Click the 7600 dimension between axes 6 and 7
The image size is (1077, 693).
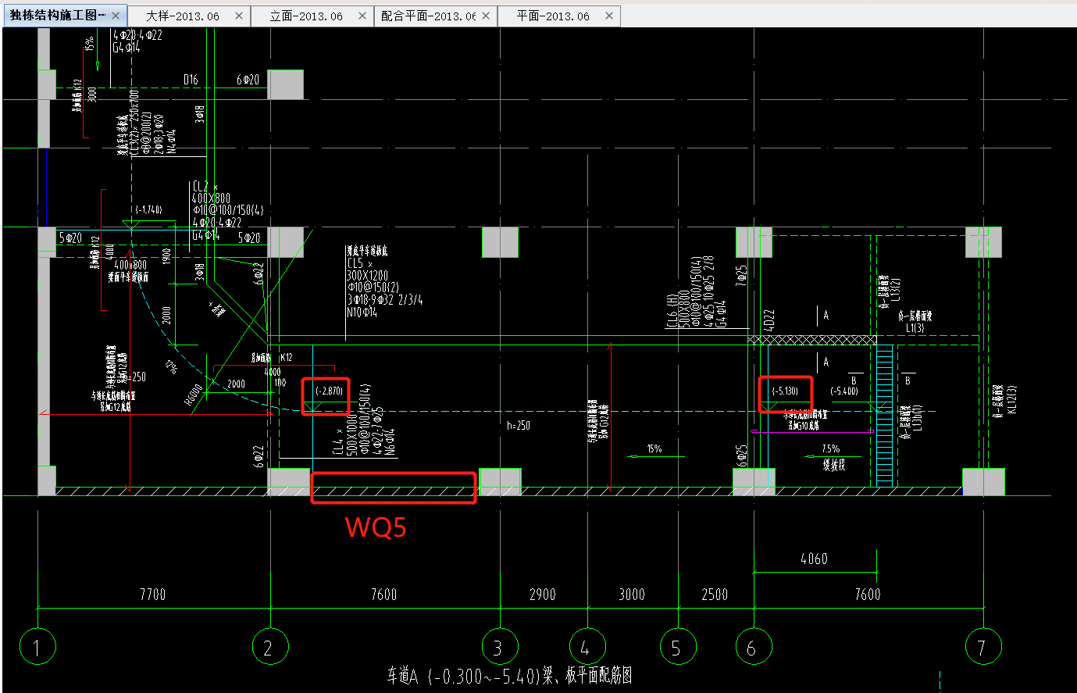click(868, 595)
